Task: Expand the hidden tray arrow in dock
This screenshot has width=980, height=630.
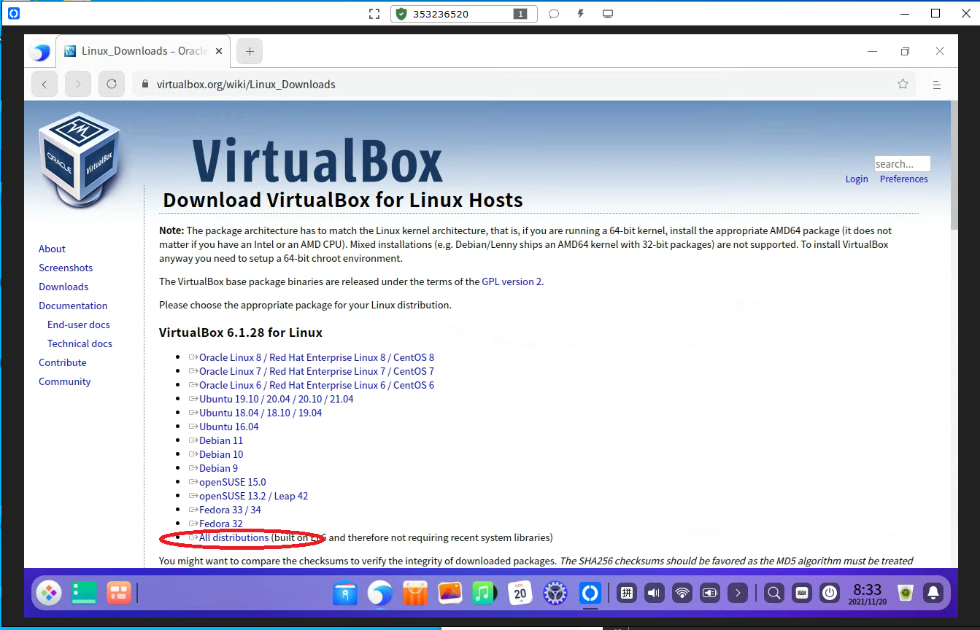Action: pyautogui.click(x=738, y=593)
